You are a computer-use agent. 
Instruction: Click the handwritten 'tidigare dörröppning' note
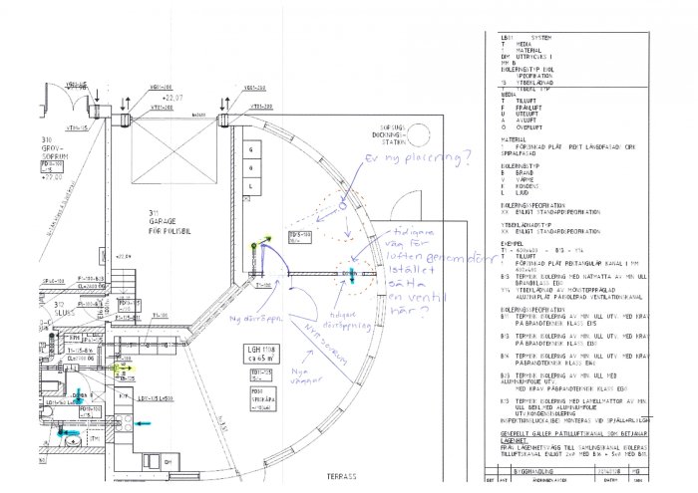[347, 320]
